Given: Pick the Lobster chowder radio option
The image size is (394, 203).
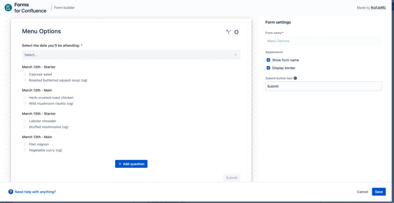Looking at the screenshot, I should point(25,121).
